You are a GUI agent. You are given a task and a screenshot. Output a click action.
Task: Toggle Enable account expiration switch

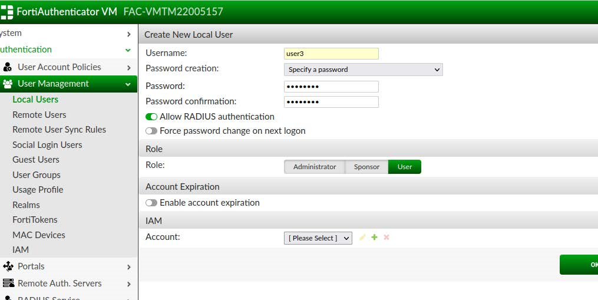(x=151, y=203)
